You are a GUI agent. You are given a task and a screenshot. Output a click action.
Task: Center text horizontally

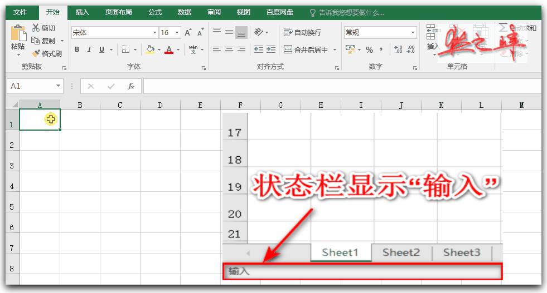tap(229, 50)
